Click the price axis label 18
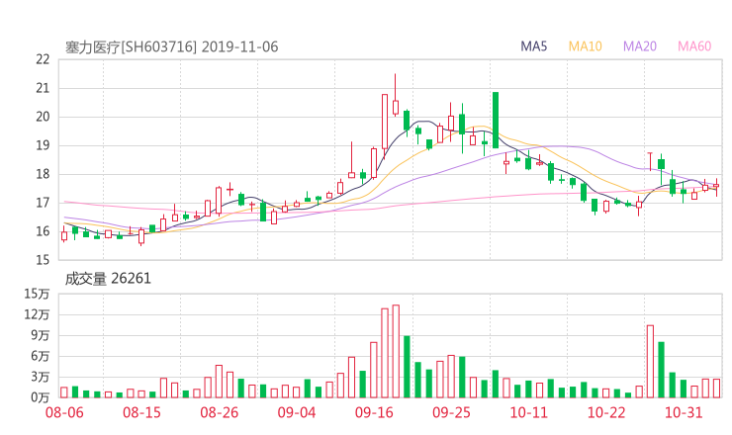 click(43, 174)
